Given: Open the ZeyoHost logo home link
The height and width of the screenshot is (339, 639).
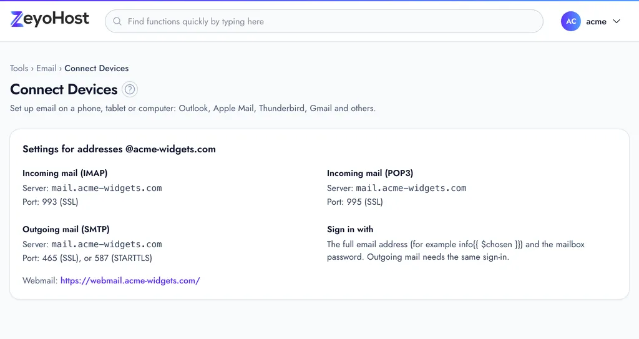Looking at the screenshot, I should click(x=50, y=19).
